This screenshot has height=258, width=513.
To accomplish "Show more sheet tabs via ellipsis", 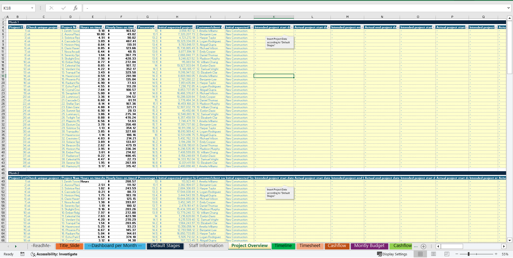I will pyautogui.click(x=416, y=246).
